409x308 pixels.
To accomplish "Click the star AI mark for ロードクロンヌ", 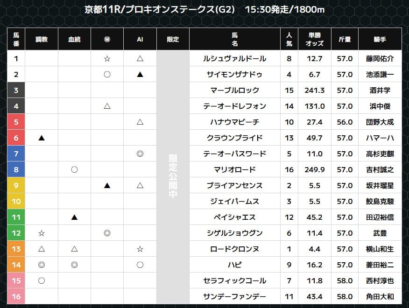I will 140,249.
